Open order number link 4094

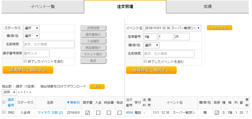pyautogui.click(x=129, y=112)
